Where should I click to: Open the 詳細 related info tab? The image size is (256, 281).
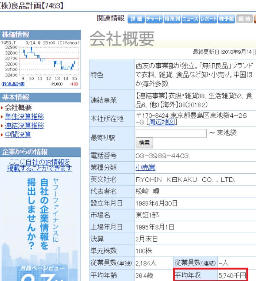pyautogui.click(x=136, y=19)
